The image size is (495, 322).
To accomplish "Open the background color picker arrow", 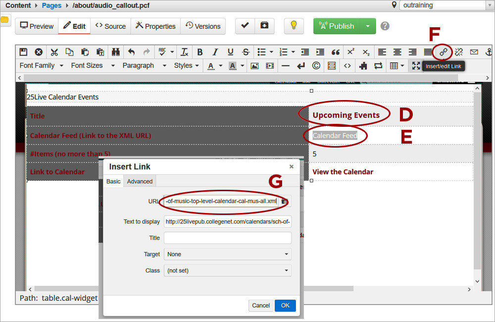I will pyautogui.click(x=243, y=66).
